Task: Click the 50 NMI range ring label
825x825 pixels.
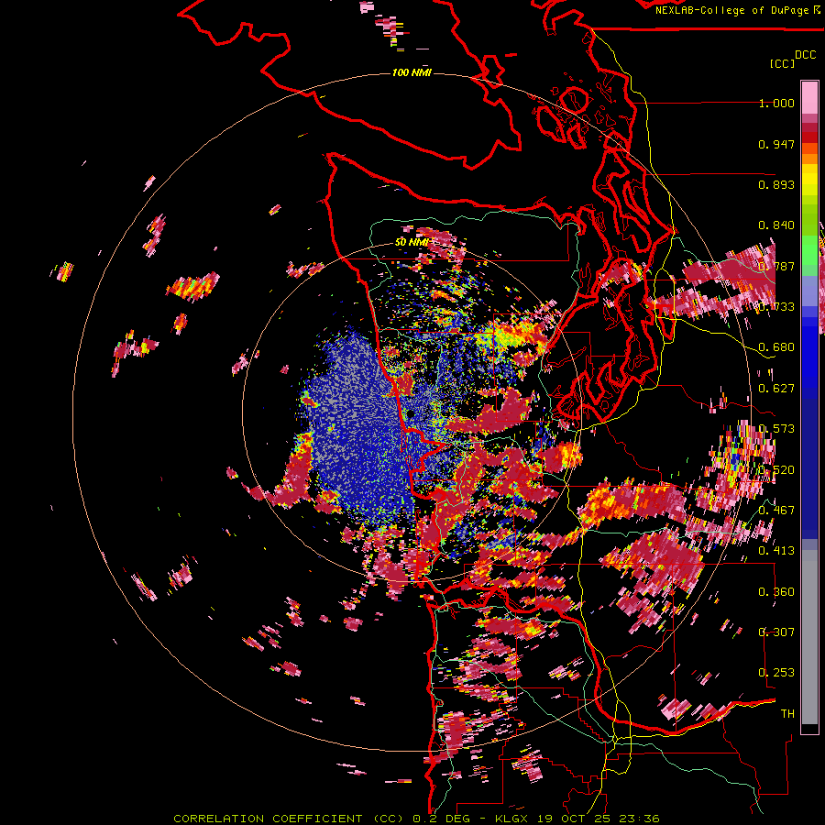Action: 412,242
